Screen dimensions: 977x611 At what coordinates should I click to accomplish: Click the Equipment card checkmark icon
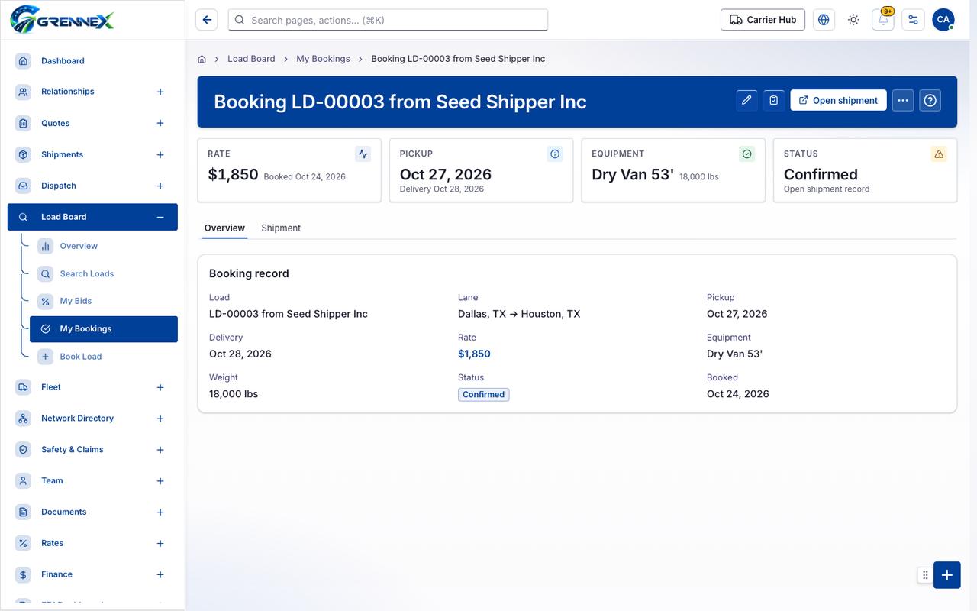pyautogui.click(x=747, y=154)
